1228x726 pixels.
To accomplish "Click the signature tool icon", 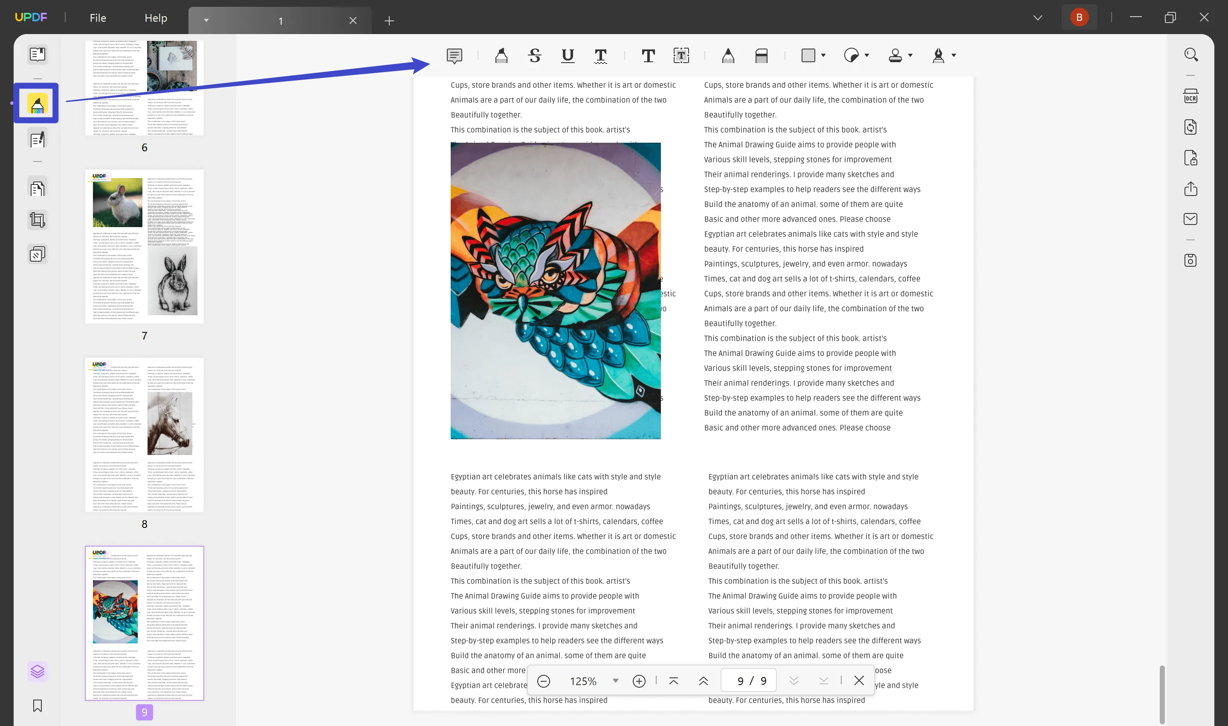I will (x=938, y=55).
